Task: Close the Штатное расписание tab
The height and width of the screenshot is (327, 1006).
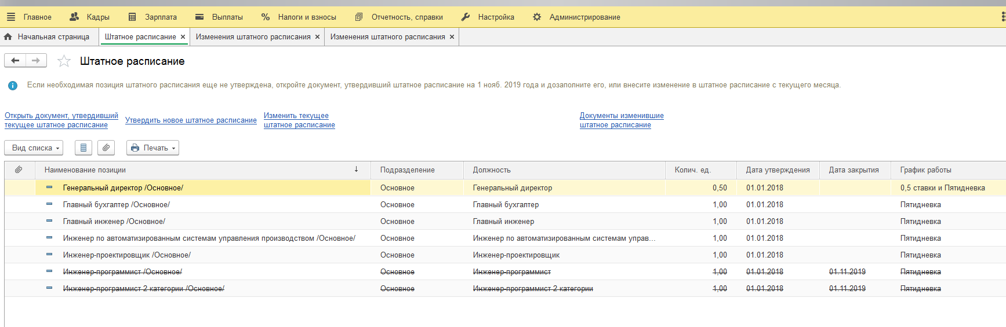Action: pyautogui.click(x=183, y=37)
